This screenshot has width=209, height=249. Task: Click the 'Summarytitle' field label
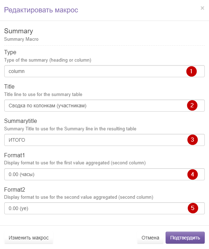point(20,121)
